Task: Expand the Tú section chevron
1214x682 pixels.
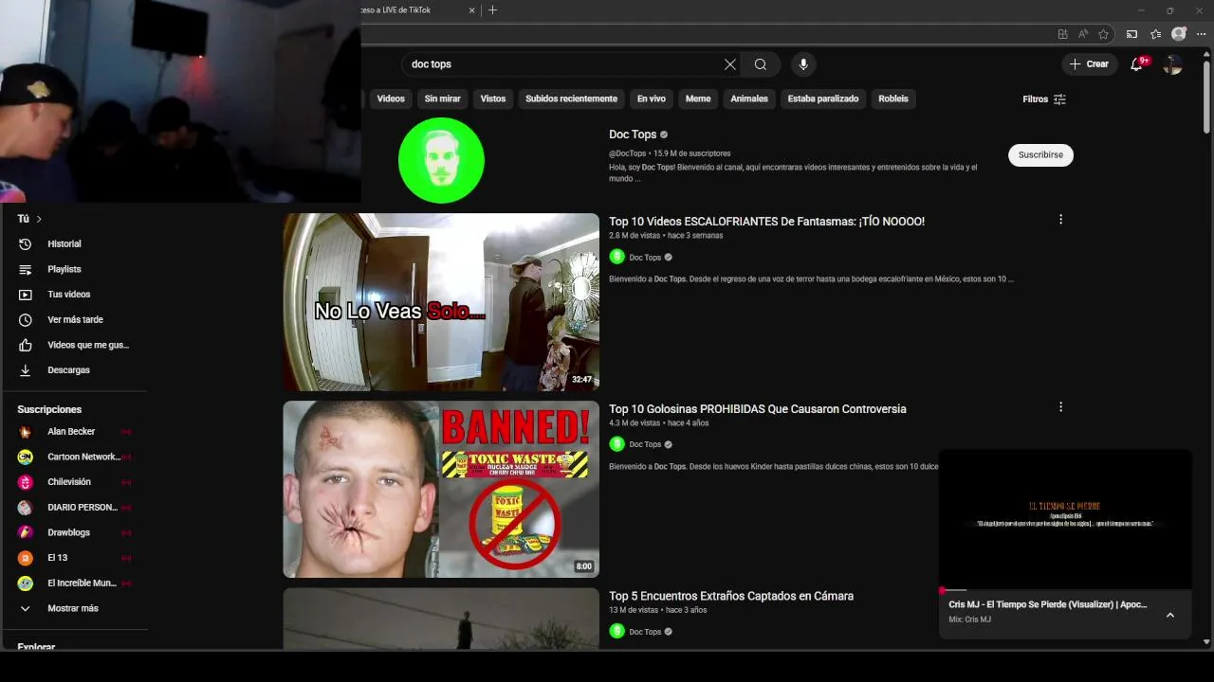Action: pyautogui.click(x=39, y=219)
